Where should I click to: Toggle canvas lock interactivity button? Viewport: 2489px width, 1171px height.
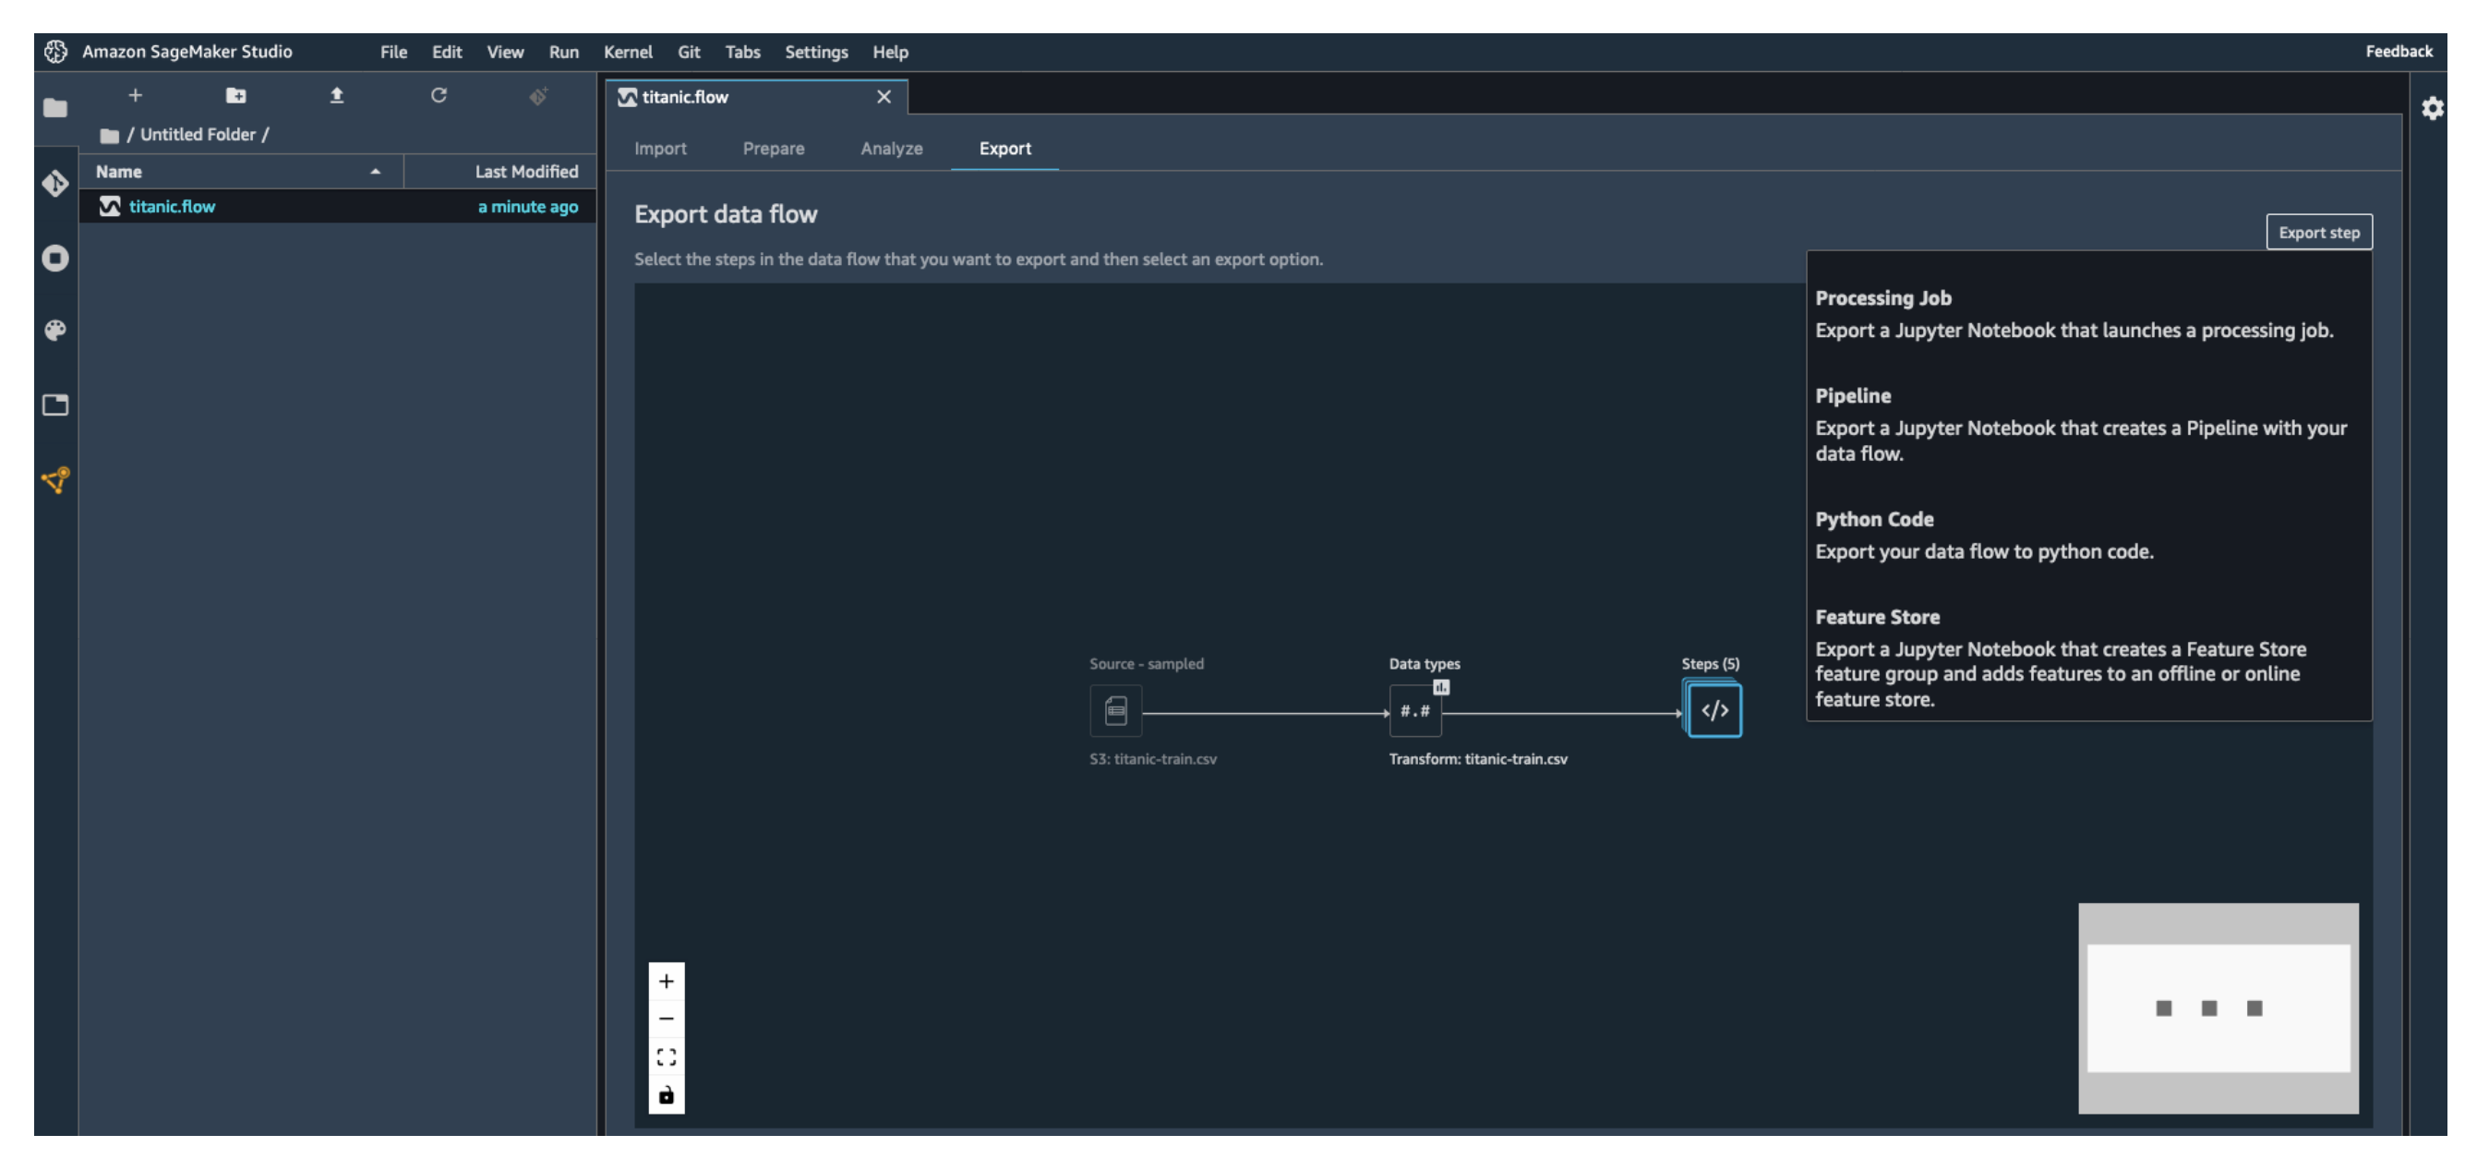(666, 1095)
